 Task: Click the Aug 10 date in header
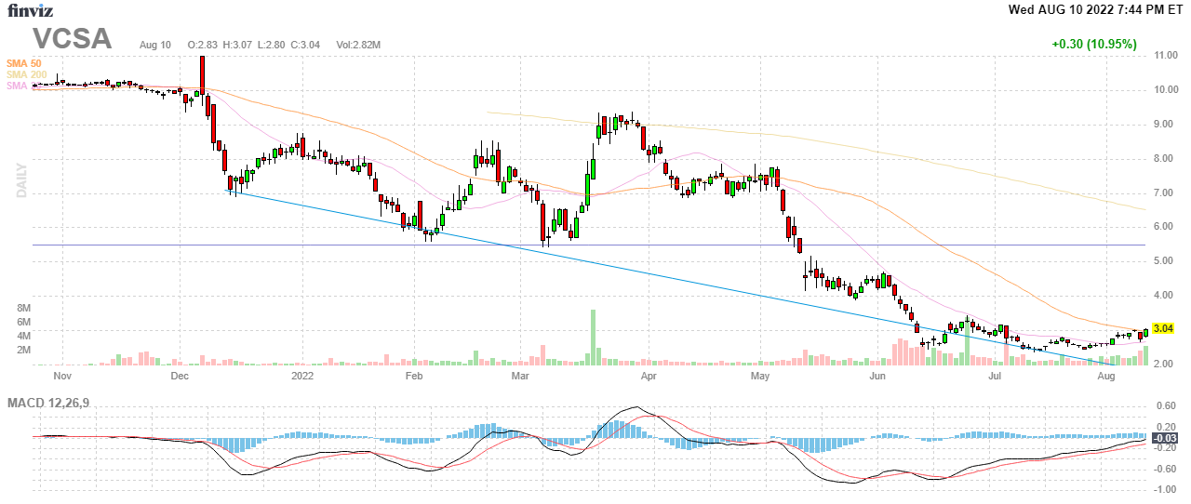(155, 45)
